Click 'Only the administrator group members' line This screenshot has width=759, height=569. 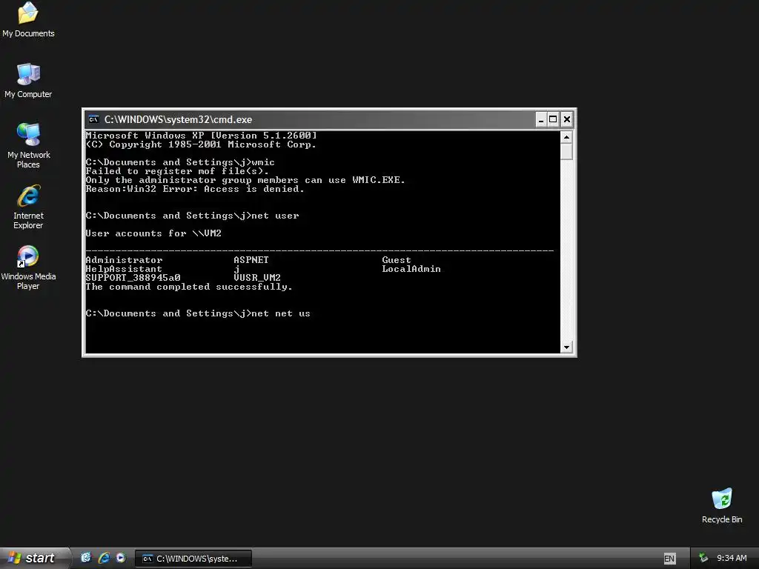pyautogui.click(x=245, y=180)
